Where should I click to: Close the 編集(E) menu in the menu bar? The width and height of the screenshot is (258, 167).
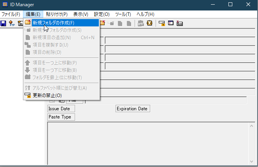(33, 14)
